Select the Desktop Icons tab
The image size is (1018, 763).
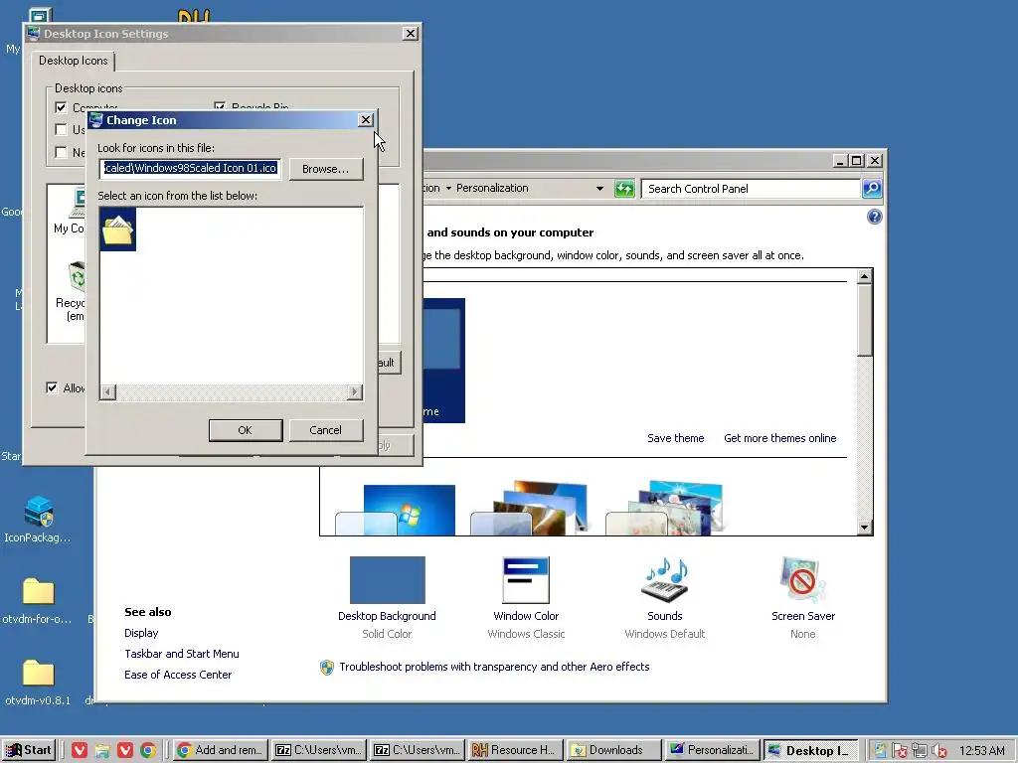[73, 61]
